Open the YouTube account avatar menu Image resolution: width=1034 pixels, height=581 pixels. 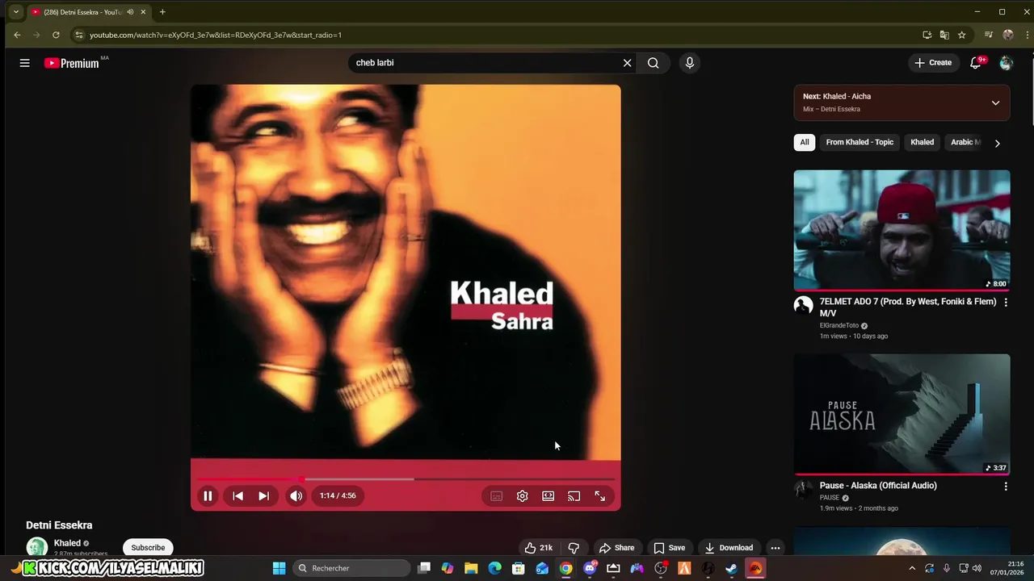(x=1006, y=63)
